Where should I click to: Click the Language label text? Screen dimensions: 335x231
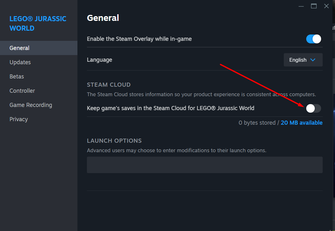pos(99,60)
